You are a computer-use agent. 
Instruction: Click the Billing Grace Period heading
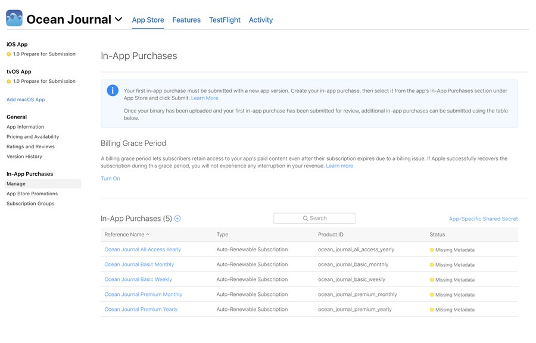[133, 144]
